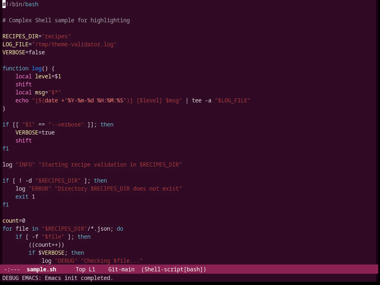380x285 pixels.
Task: Click the "--verbose" string in the if condition
Action: click(66, 124)
